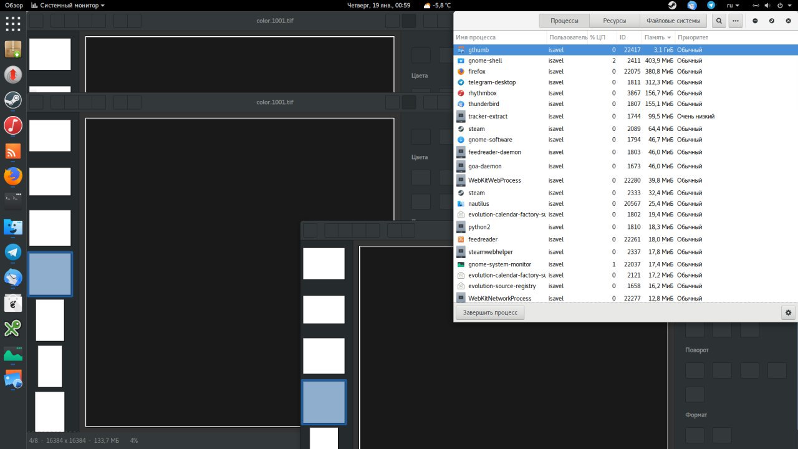The image size is (798, 449).
Task: Launch the package box icon in the dock
Action: pyautogui.click(x=13, y=49)
